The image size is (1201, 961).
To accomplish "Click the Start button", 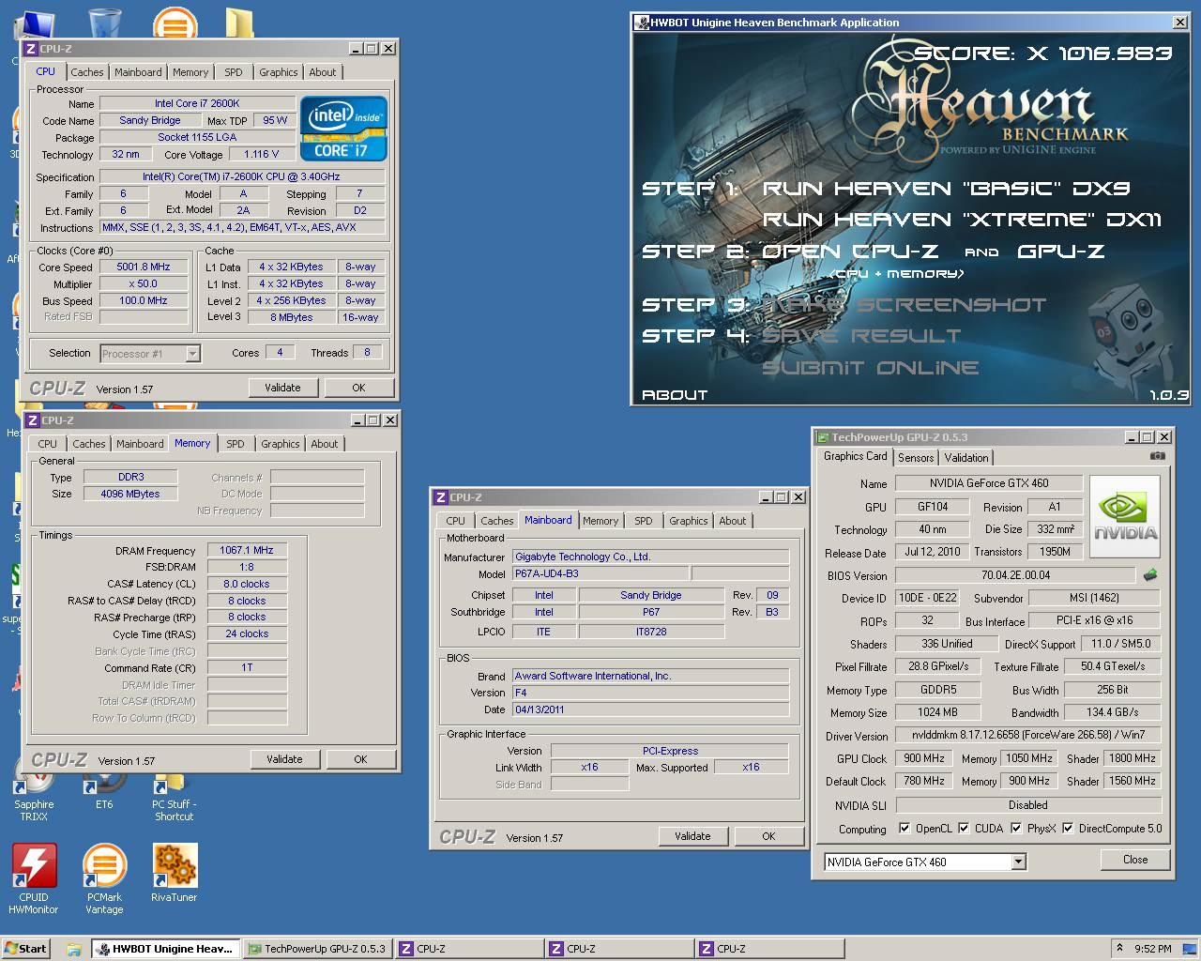I will click(x=25, y=948).
